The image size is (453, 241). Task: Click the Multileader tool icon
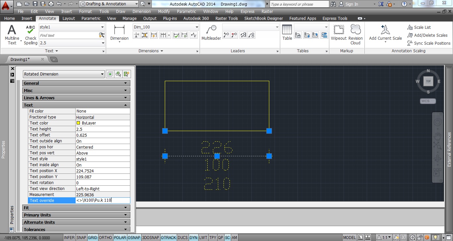pos(211,30)
